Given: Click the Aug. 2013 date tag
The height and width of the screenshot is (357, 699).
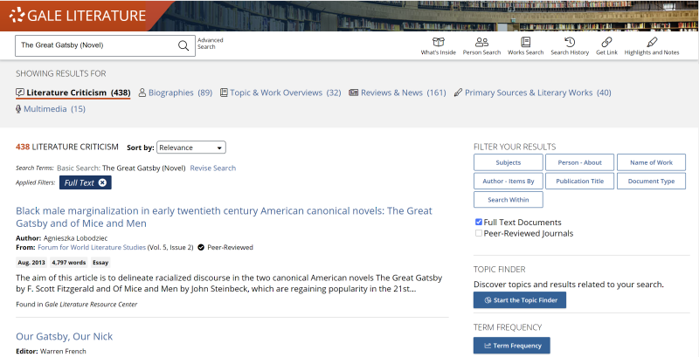Looking at the screenshot, I should [31, 263].
